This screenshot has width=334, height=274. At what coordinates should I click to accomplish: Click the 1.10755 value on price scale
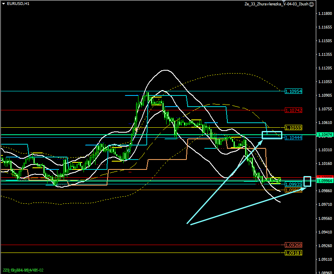(x=325, y=109)
